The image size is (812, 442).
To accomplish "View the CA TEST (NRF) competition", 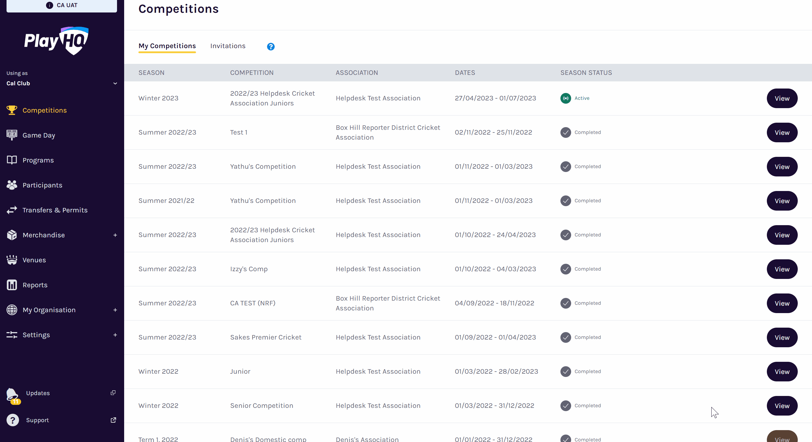I will click(782, 303).
